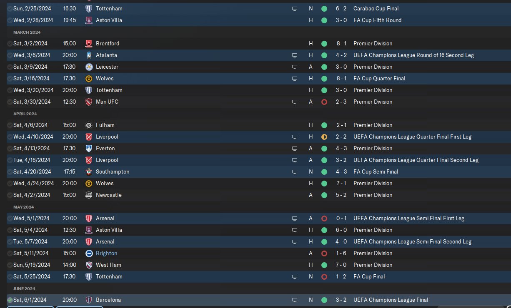Open the Brighton team link

click(x=106, y=253)
